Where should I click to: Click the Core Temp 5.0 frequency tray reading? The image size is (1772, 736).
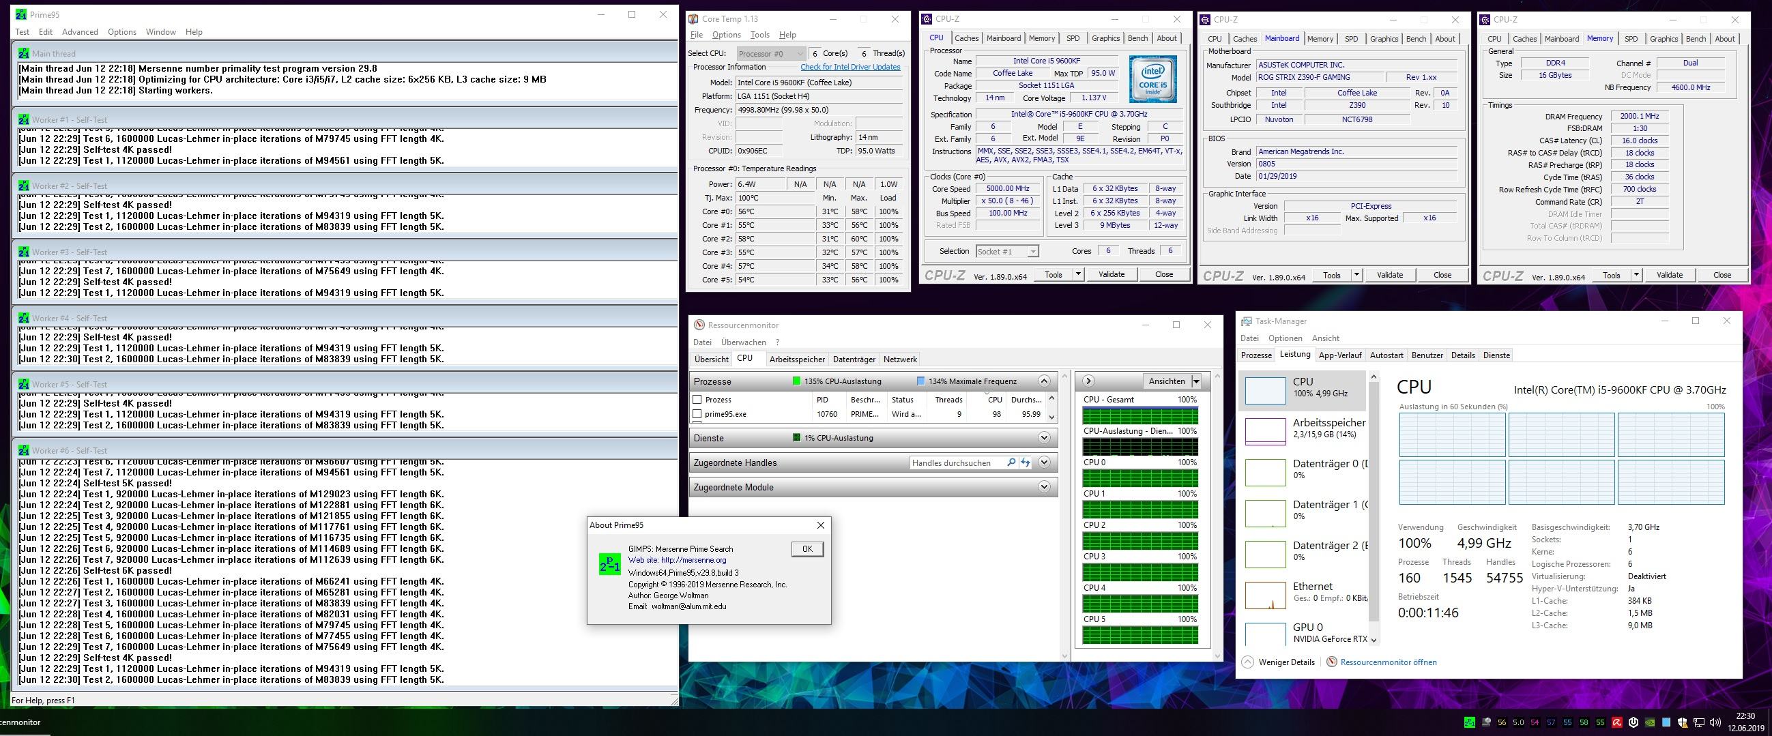click(x=1518, y=722)
